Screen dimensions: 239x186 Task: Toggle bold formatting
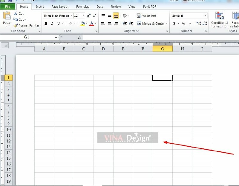coord(46,23)
